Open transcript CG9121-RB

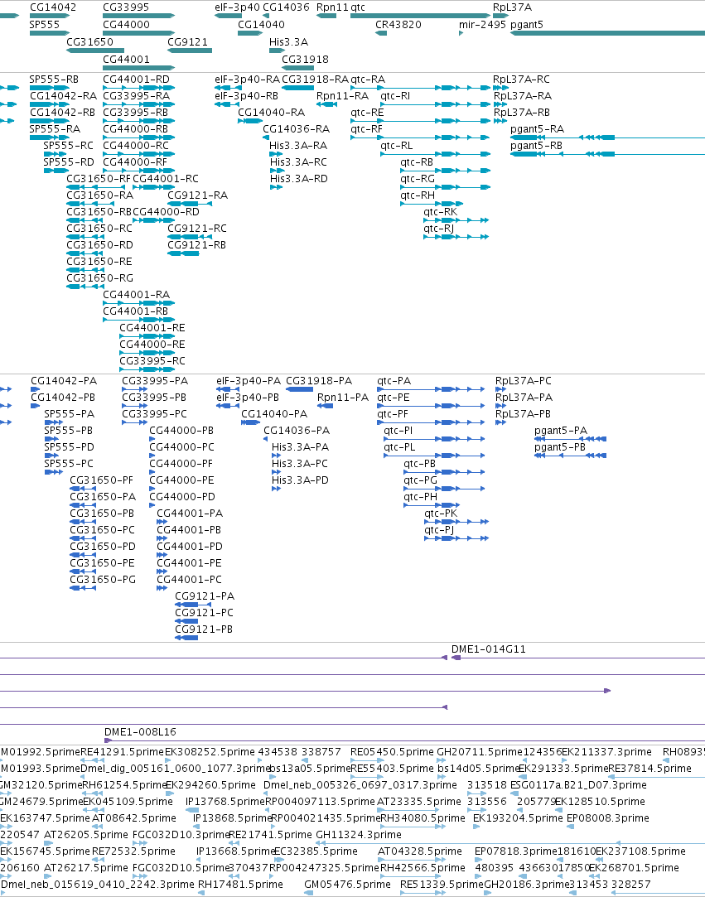197,245
